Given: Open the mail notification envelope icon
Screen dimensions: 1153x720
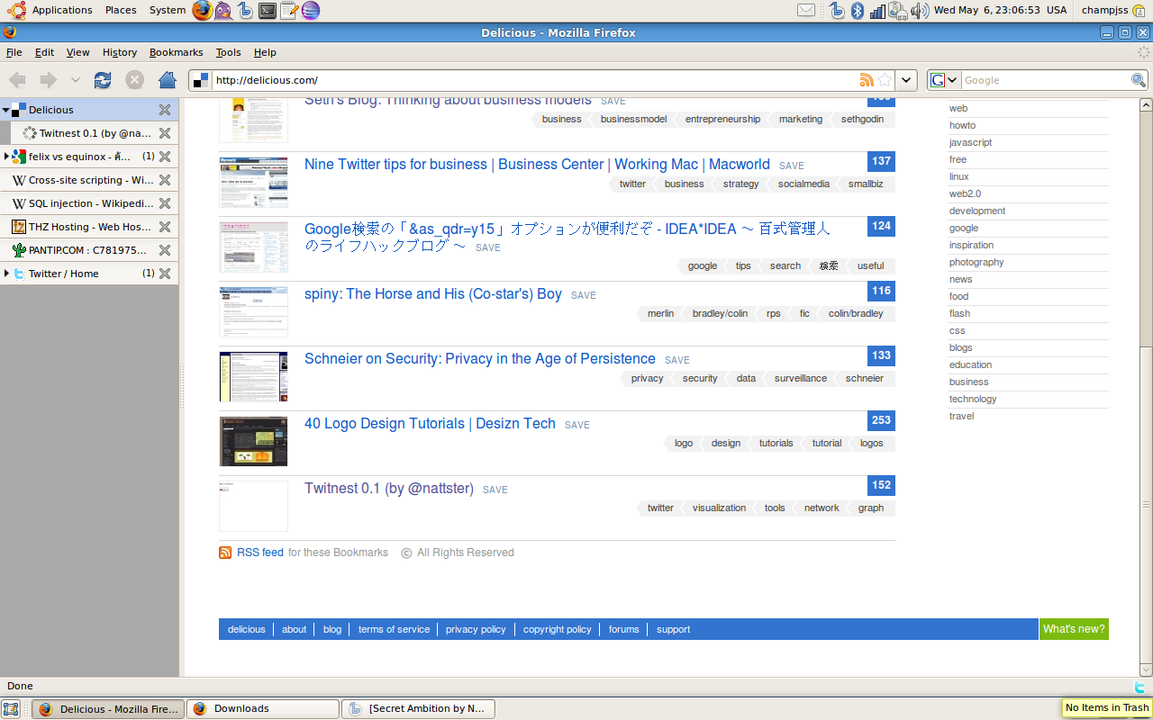Looking at the screenshot, I should tap(806, 11).
